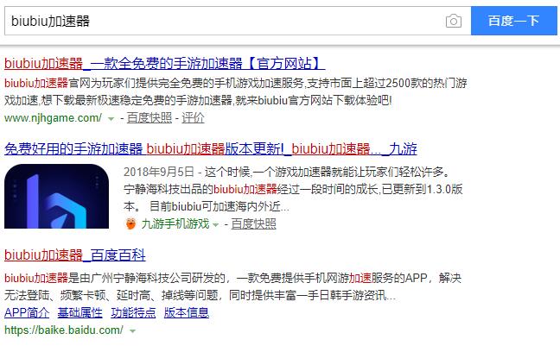Click the 2018年9月5日 date text
The width and height of the screenshot is (560, 352).
[159, 172]
